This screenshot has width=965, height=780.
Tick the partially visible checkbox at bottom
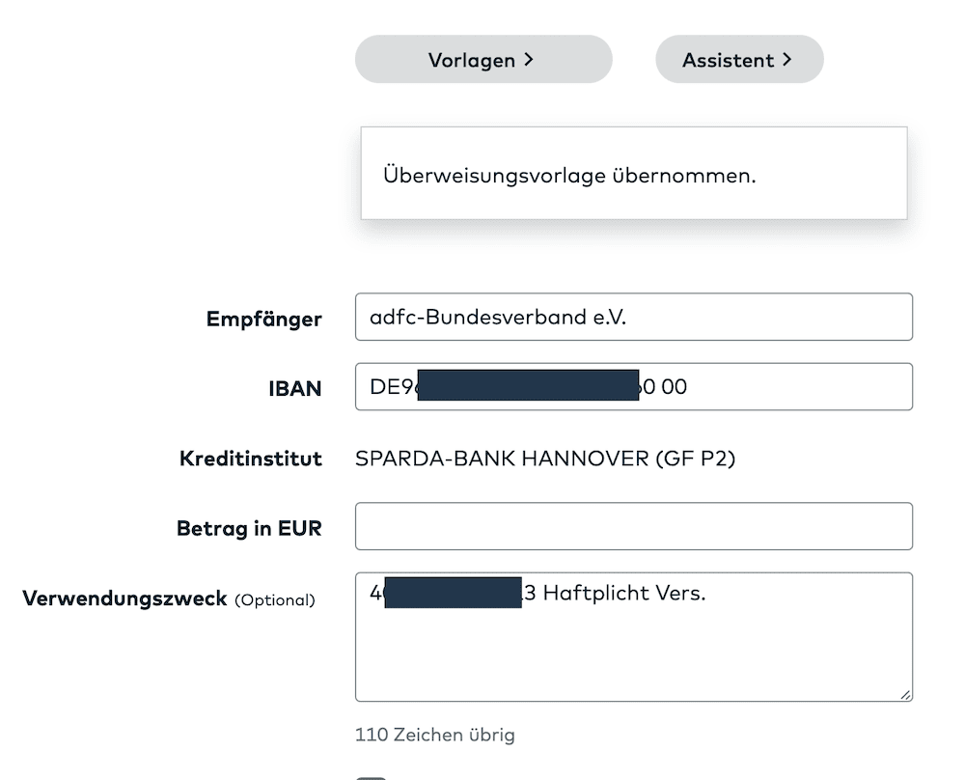(x=371, y=776)
